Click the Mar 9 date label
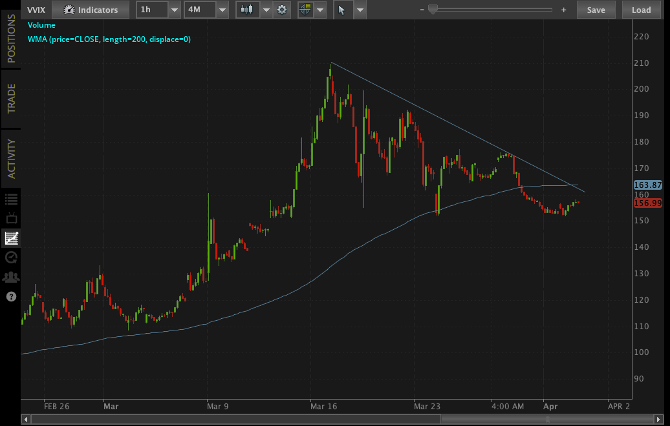Screen dimensions: 670x426 pyautogui.click(x=217, y=407)
